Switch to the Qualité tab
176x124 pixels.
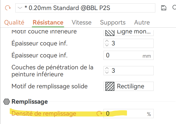[x=14, y=23]
